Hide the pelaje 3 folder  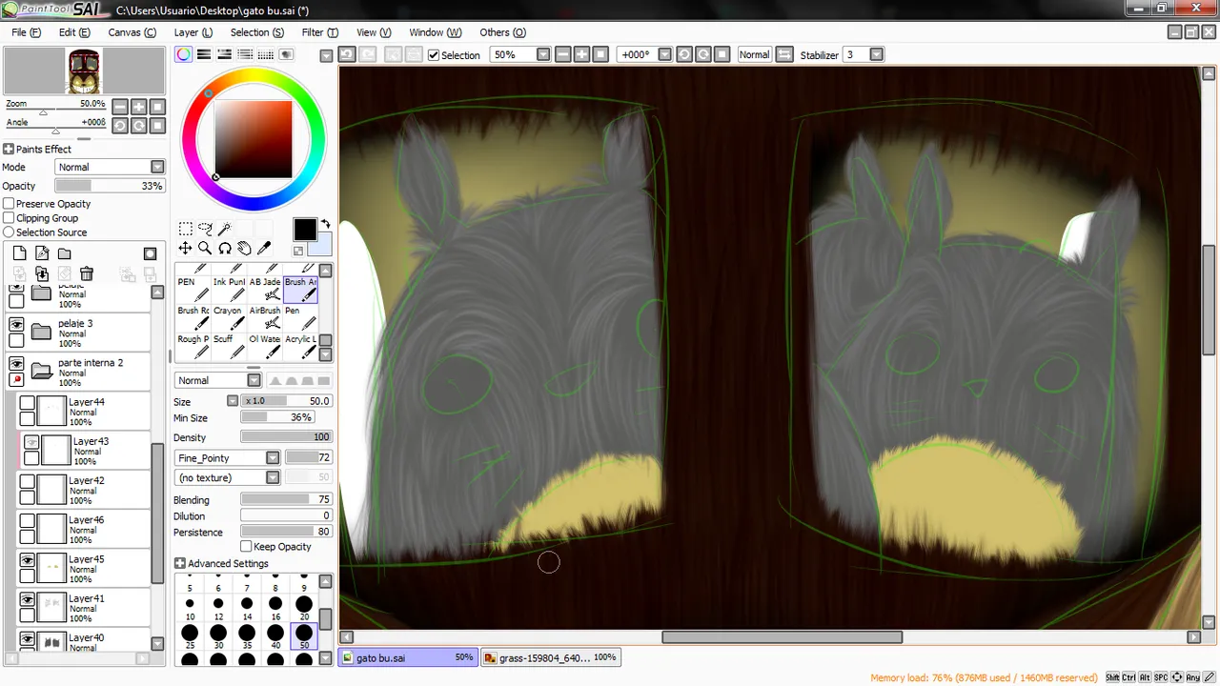pyautogui.click(x=16, y=325)
